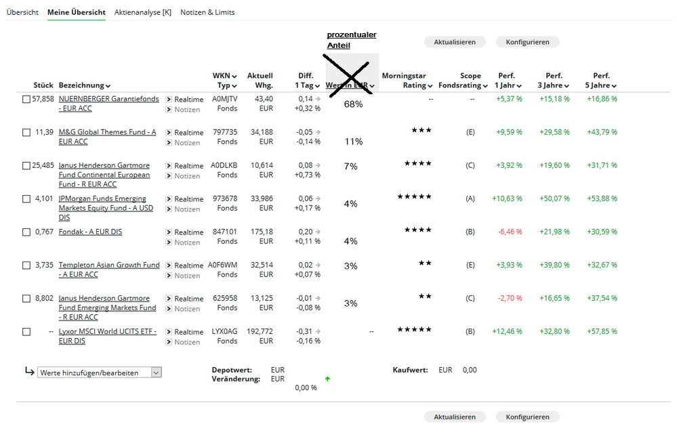Open Notizen icon for Janus Henderson Emerging Markets Fund

click(169, 309)
